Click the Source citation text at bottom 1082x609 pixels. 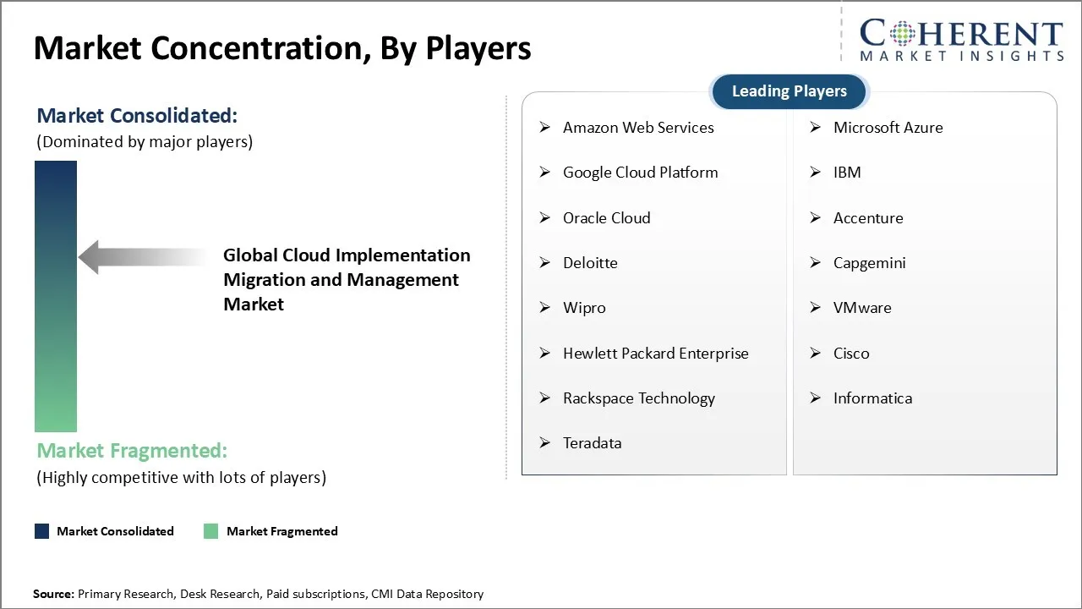[258, 594]
